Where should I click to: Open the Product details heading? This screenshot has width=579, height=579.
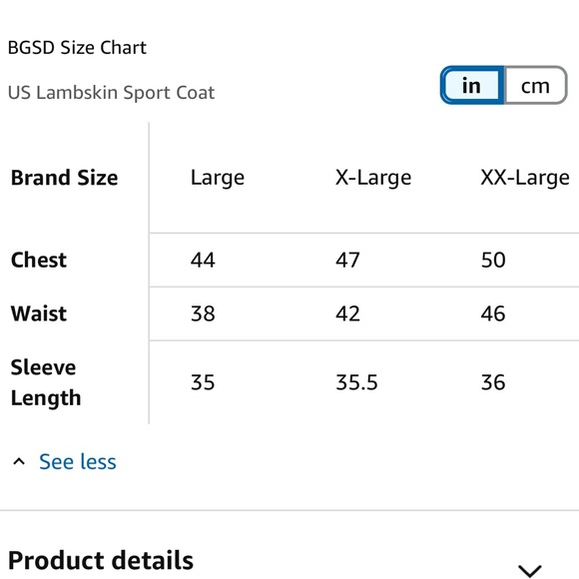[x=101, y=560]
